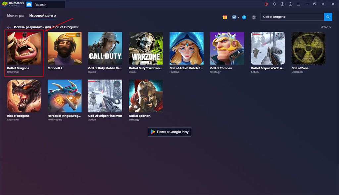The height and width of the screenshot is (195, 339).
Task: Select the Главная home tab
Action: pos(45,4)
